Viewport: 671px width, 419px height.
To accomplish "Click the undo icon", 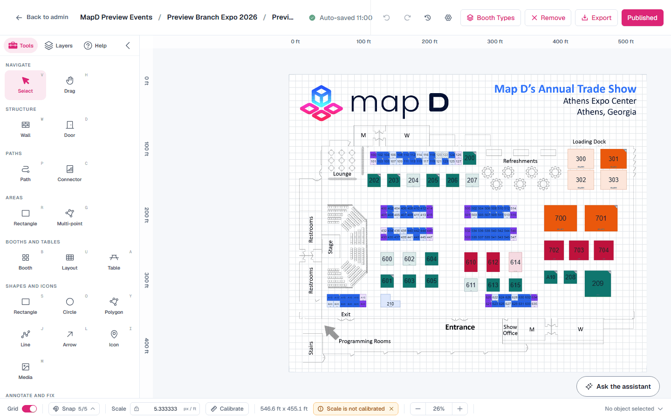I will (386, 18).
